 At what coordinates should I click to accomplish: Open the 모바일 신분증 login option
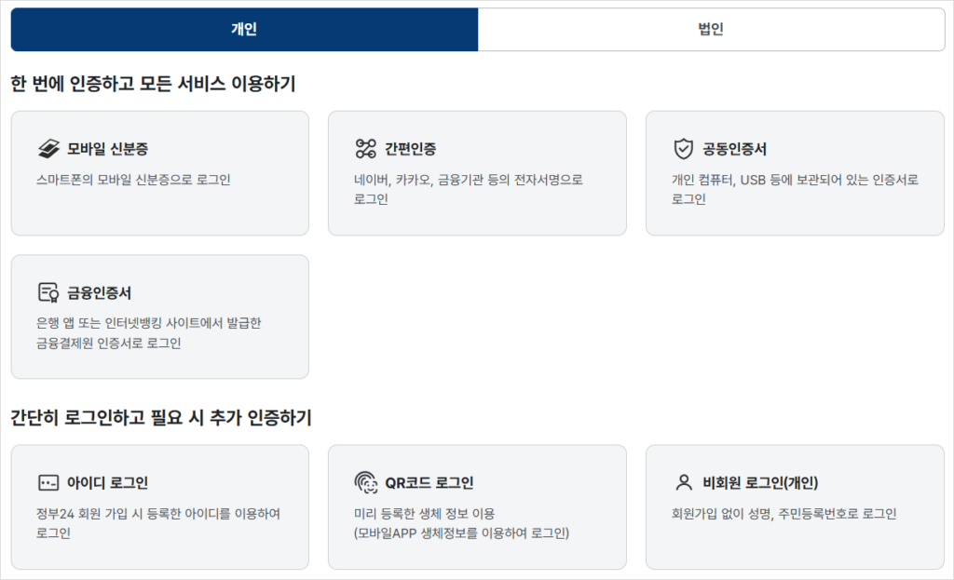pyautogui.click(x=159, y=172)
